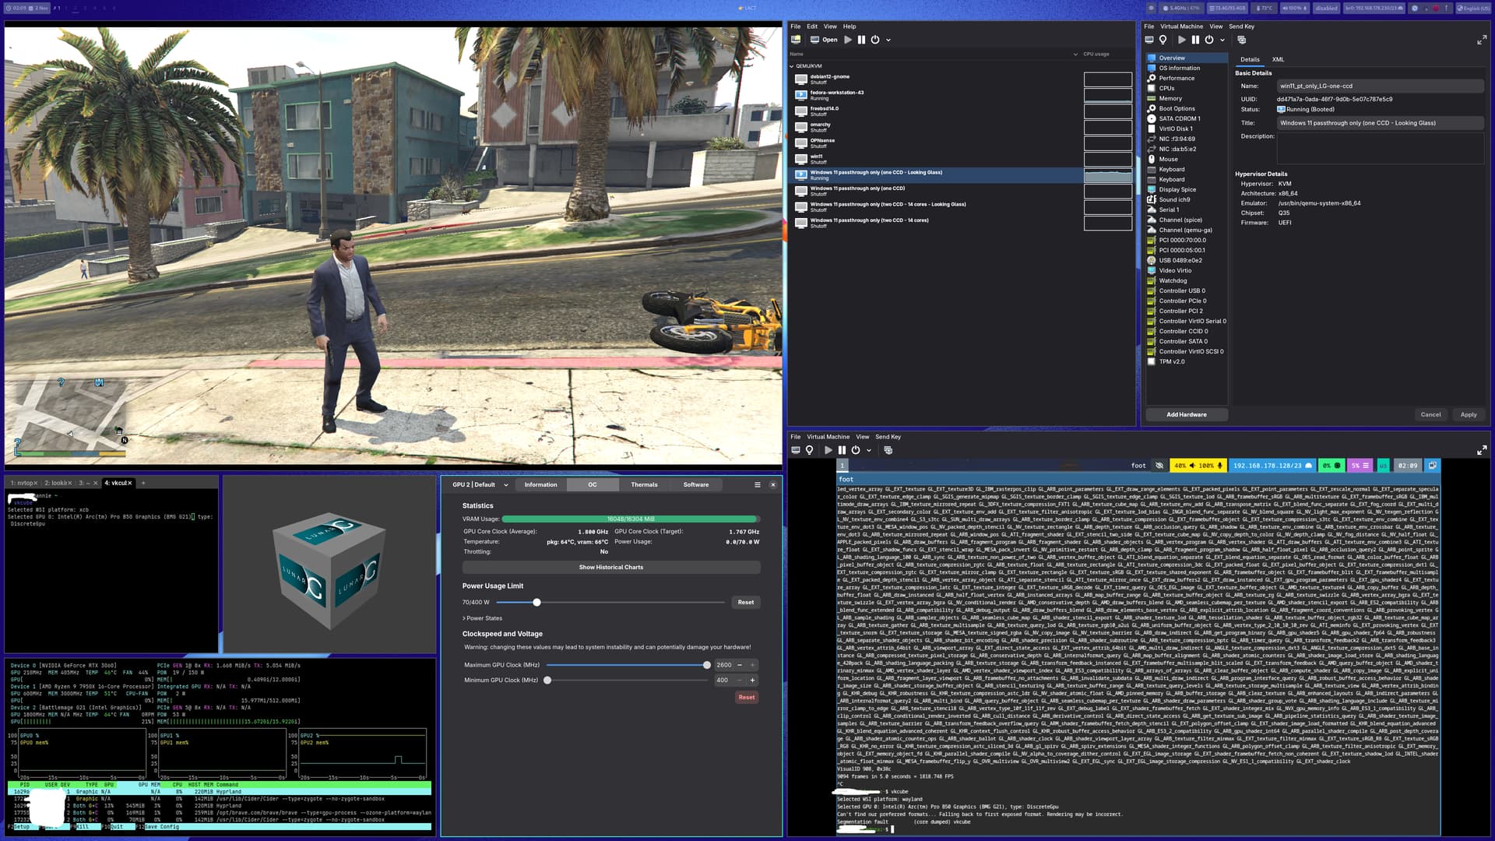The image size is (1495, 841).
Task: Increase Minimum GPU Clock with plus stepper
Action: (752, 681)
